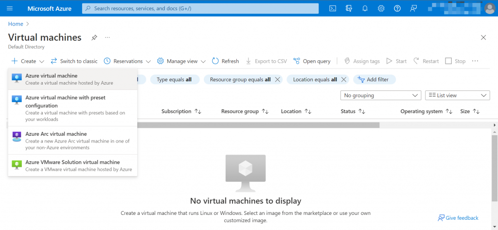Sort by the Operating system column

coord(426,111)
